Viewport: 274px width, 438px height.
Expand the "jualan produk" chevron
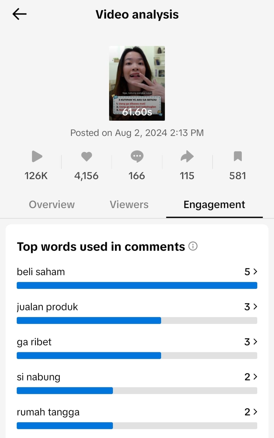pyautogui.click(x=255, y=307)
